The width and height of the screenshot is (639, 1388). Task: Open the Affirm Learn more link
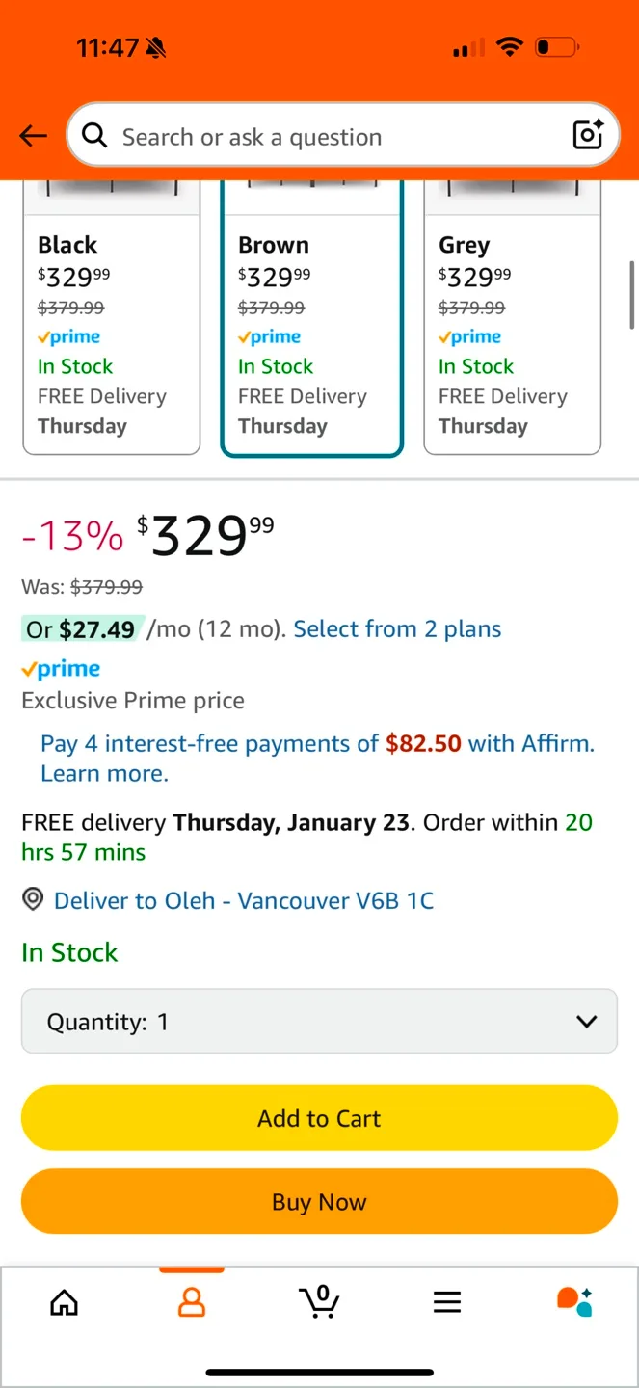click(104, 773)
